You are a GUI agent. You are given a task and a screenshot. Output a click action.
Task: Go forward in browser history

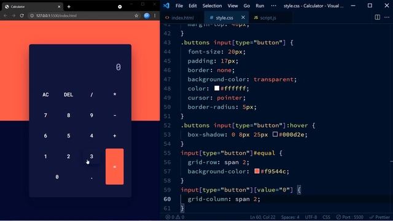(x=14, y=15)
